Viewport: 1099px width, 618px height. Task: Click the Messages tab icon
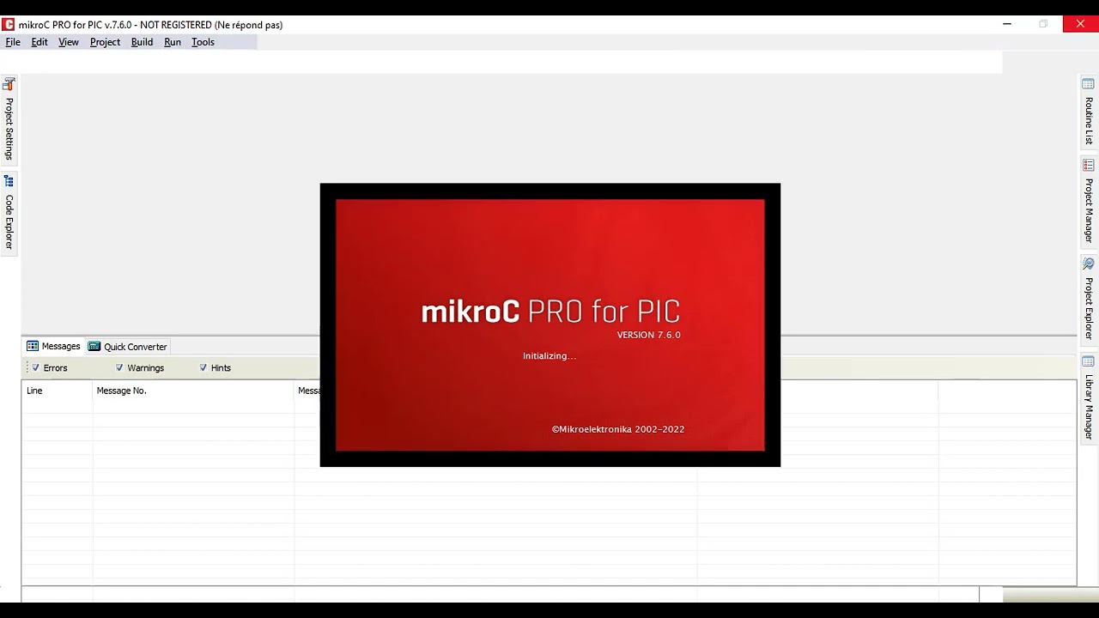pyautogui.click(x=33, y=346)
